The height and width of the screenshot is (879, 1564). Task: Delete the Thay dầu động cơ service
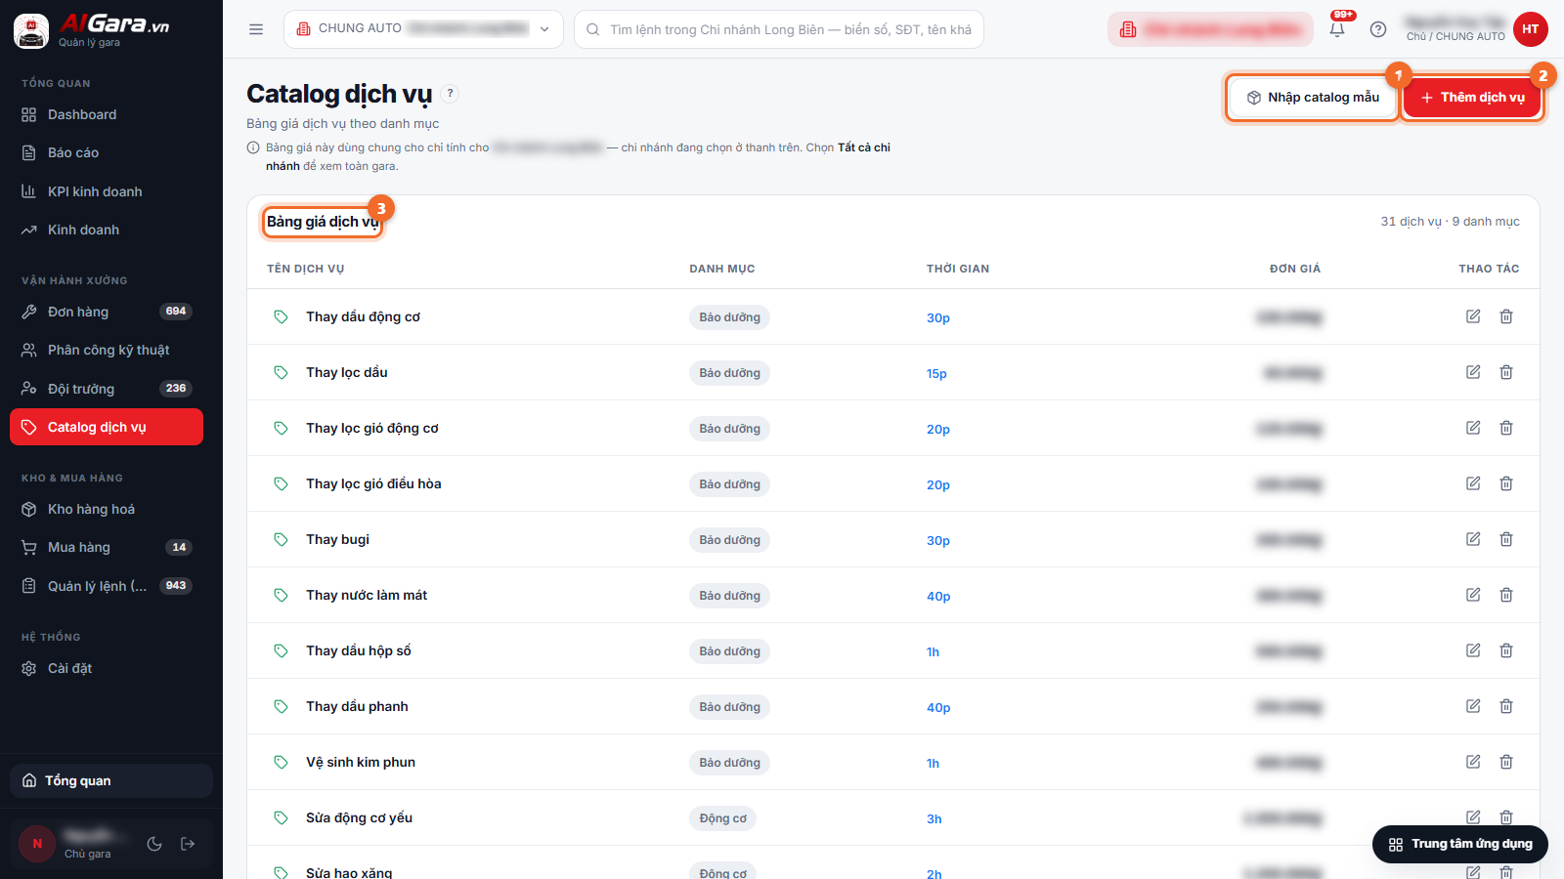pos(1506,316)
